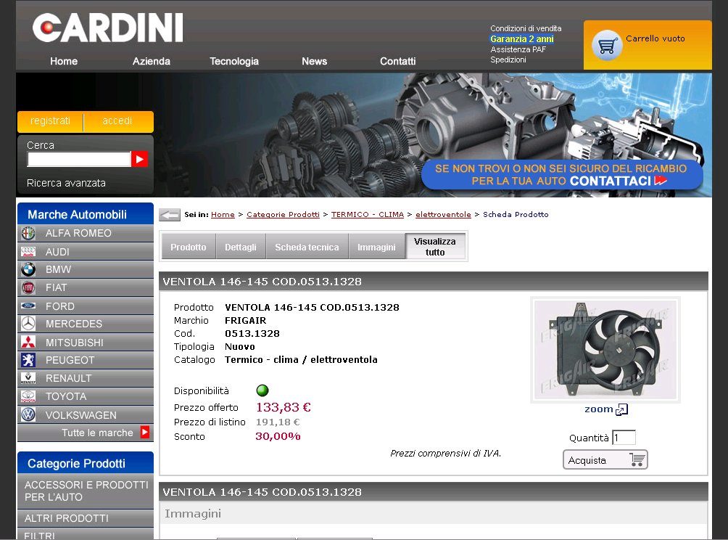
Task: Click the registrati button
Action: pos(50,120)
